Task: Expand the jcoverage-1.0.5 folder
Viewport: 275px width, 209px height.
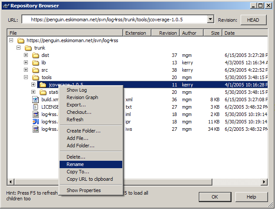Action: 33,84
